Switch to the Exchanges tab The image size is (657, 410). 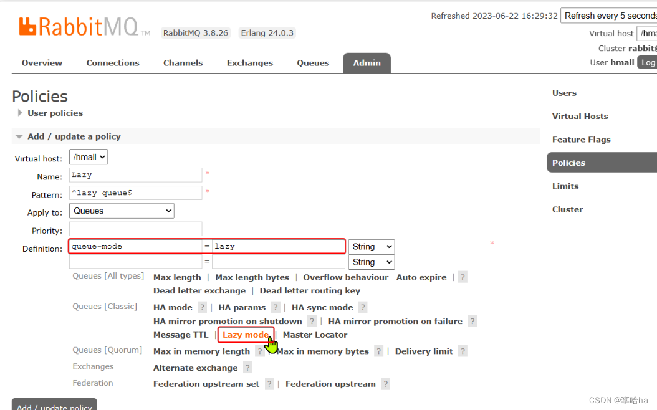[250, 63]
